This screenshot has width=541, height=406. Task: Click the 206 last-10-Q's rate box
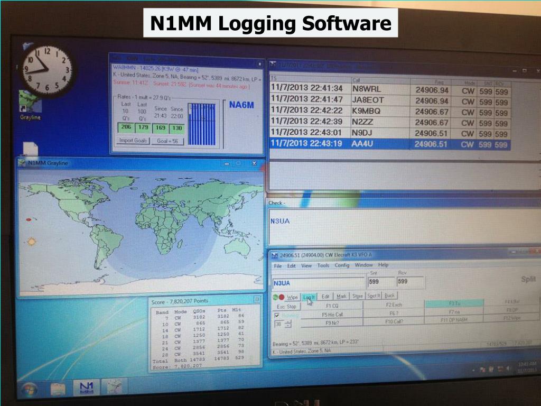(126, 127)
